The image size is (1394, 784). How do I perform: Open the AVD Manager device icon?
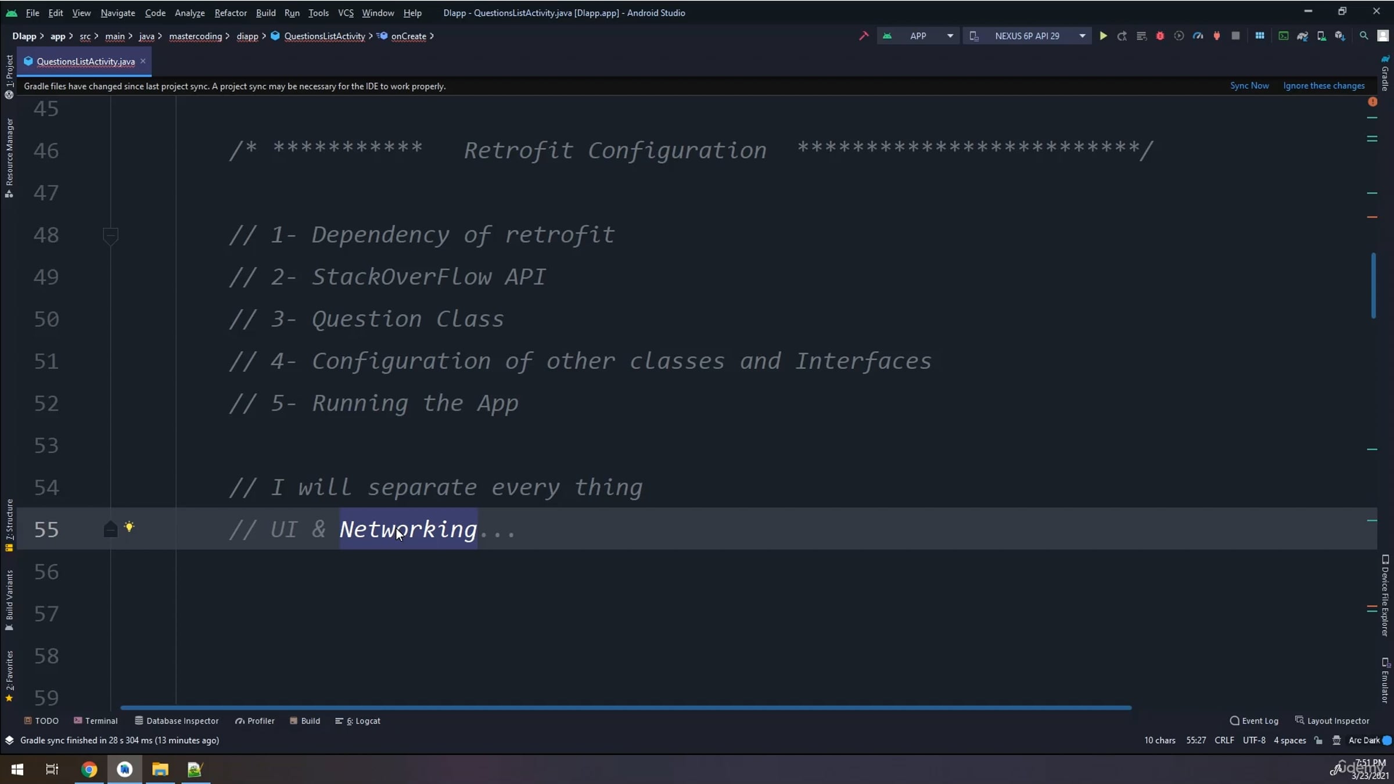click(x=1321, y=36)
